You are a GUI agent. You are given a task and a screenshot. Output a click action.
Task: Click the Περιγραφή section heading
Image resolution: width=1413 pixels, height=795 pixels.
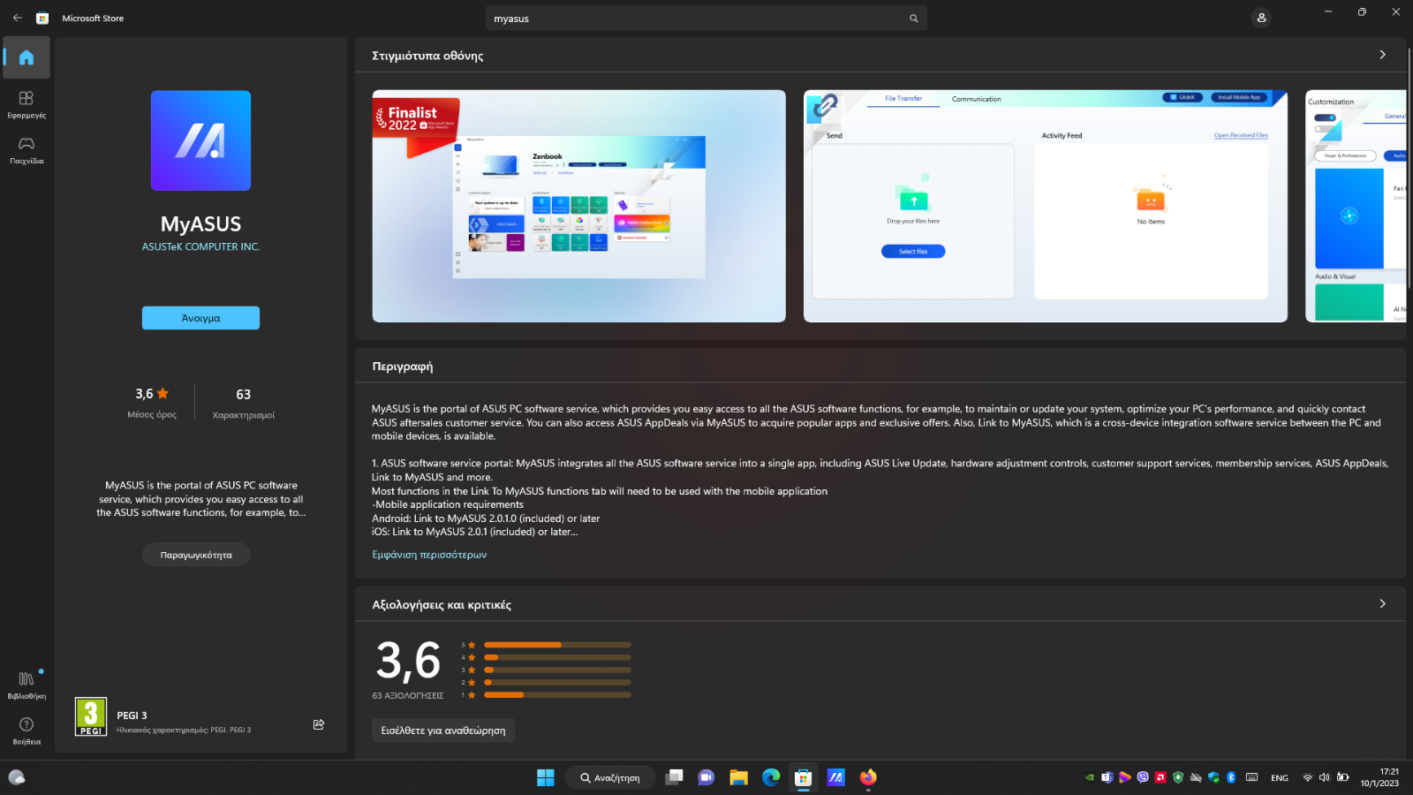[x=403, y=367]
